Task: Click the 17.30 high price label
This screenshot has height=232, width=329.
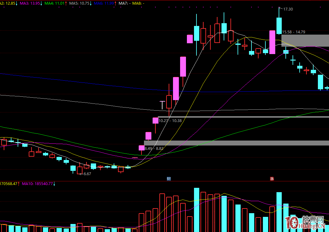Action: coord(288,9)
